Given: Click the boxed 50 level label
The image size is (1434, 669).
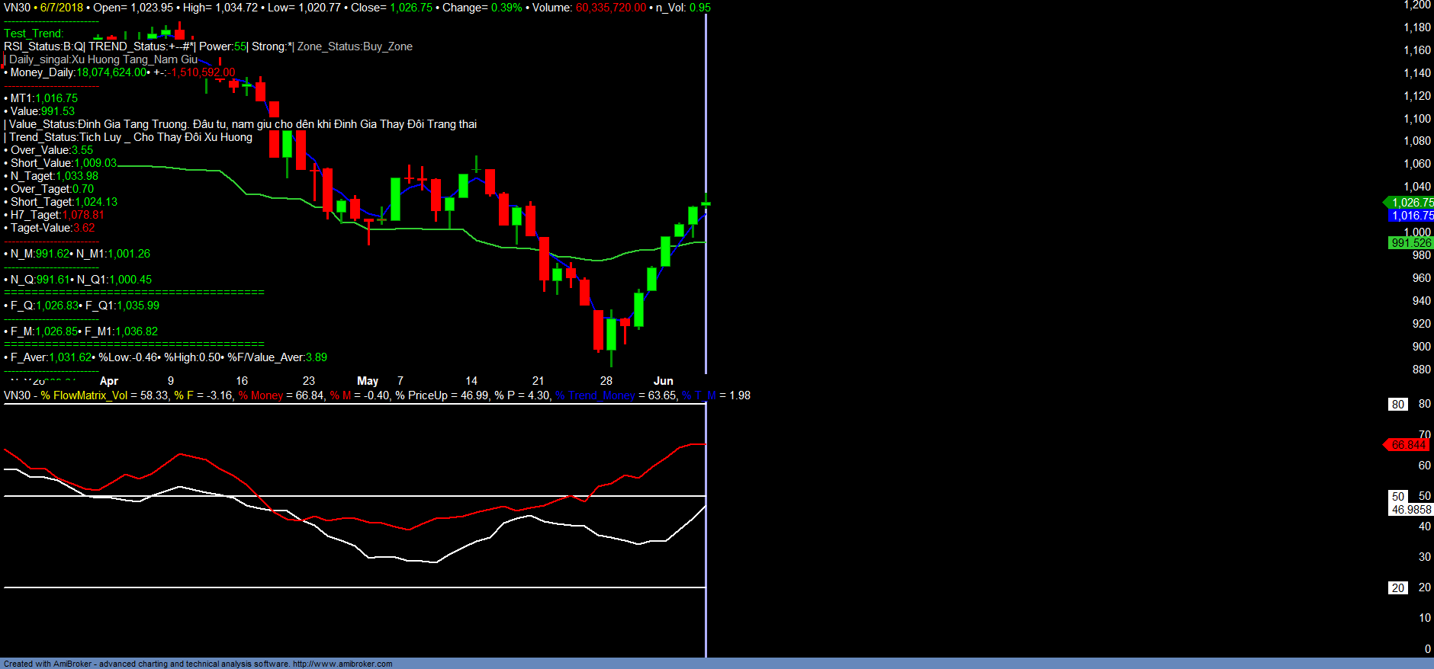Looking at the screenshot, I should 1397,497.
